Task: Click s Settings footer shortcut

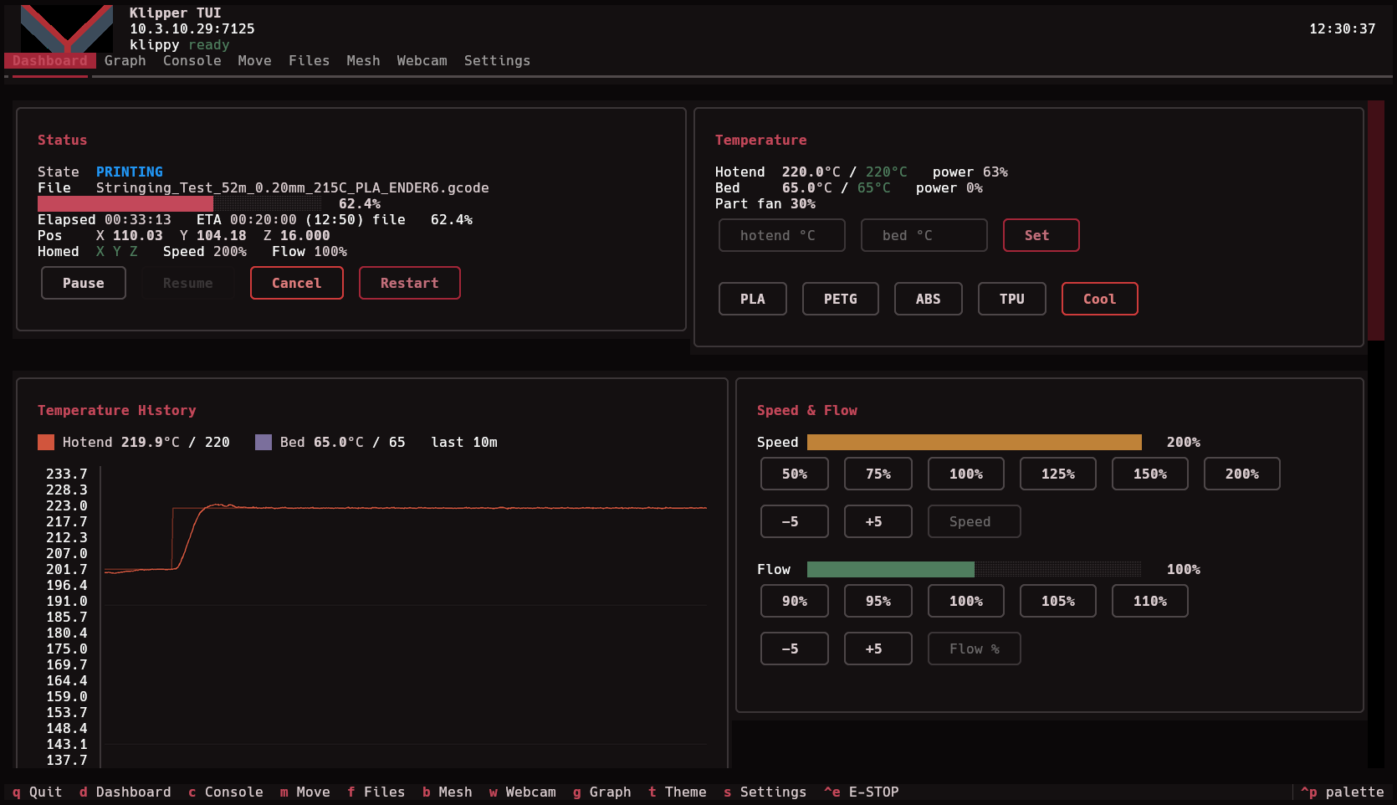Action: (765, 792)
